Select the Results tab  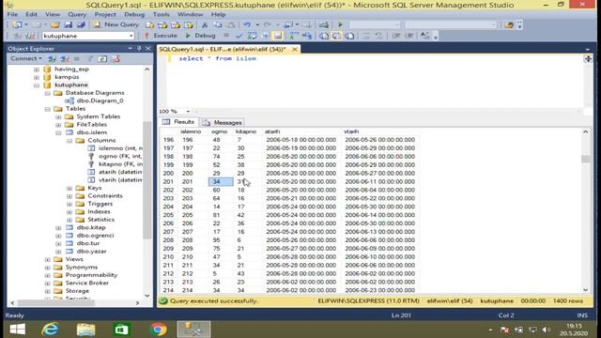pyautogui.click(x=178, y=122)
